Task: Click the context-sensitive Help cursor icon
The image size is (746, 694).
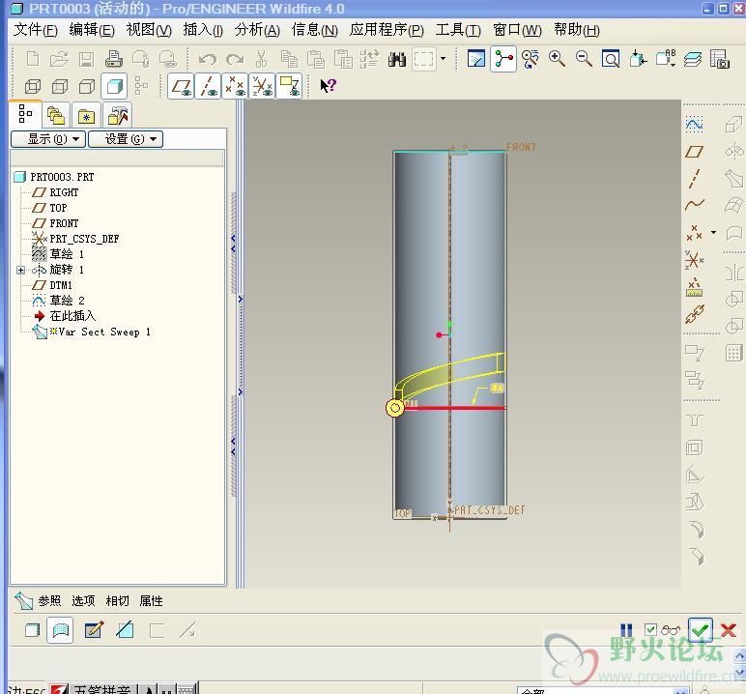Action: coord(328,86)
